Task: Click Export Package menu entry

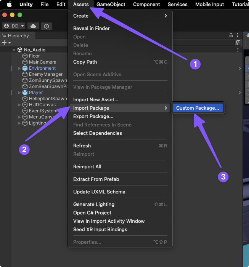Action: 93,117
